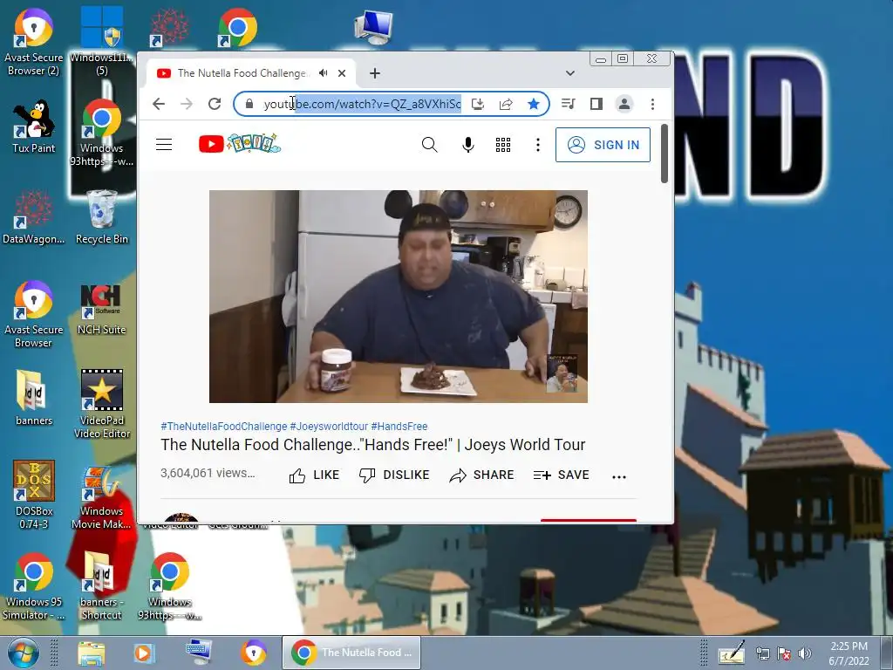
Task: Open the Chrome three-dot menu
Action: point(652,104)
